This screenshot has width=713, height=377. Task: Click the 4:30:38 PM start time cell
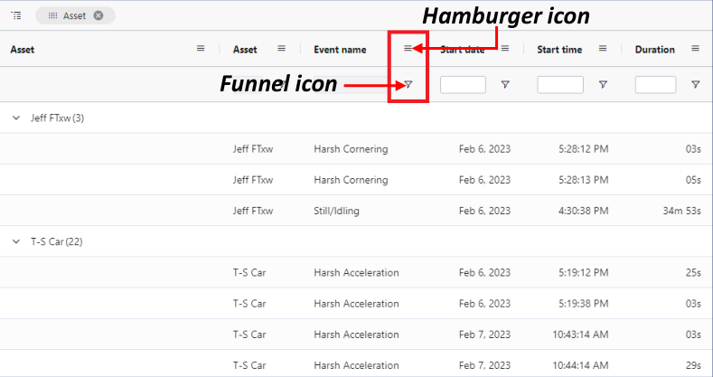584,211
